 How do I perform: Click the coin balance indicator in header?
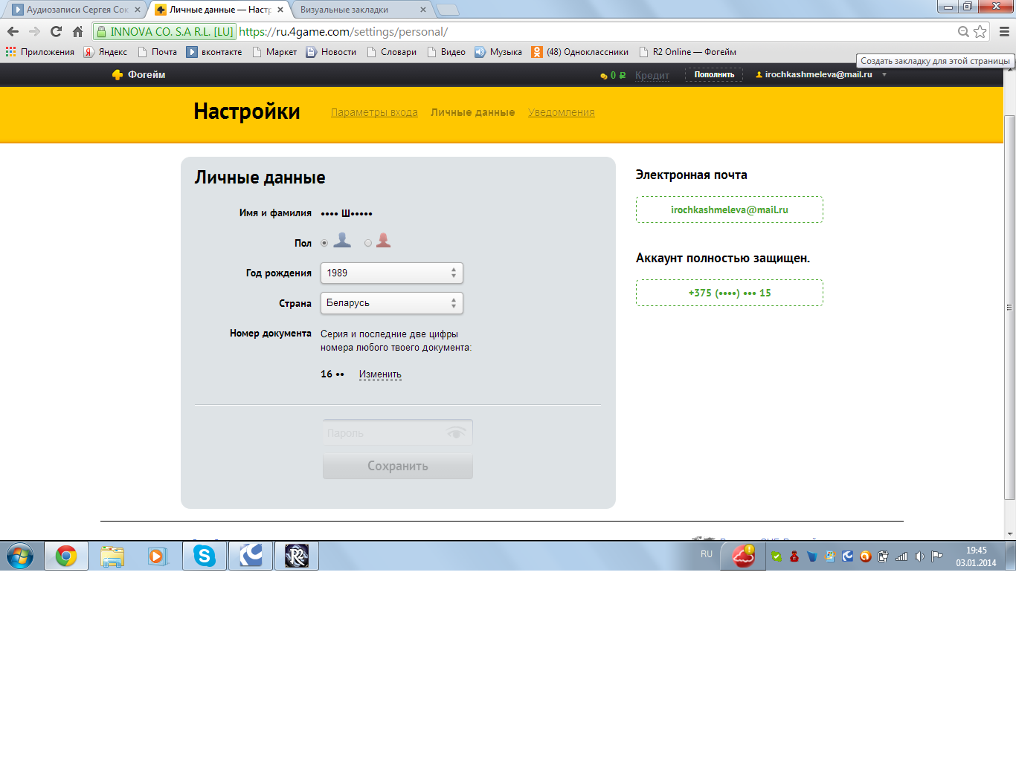[613, 75]
